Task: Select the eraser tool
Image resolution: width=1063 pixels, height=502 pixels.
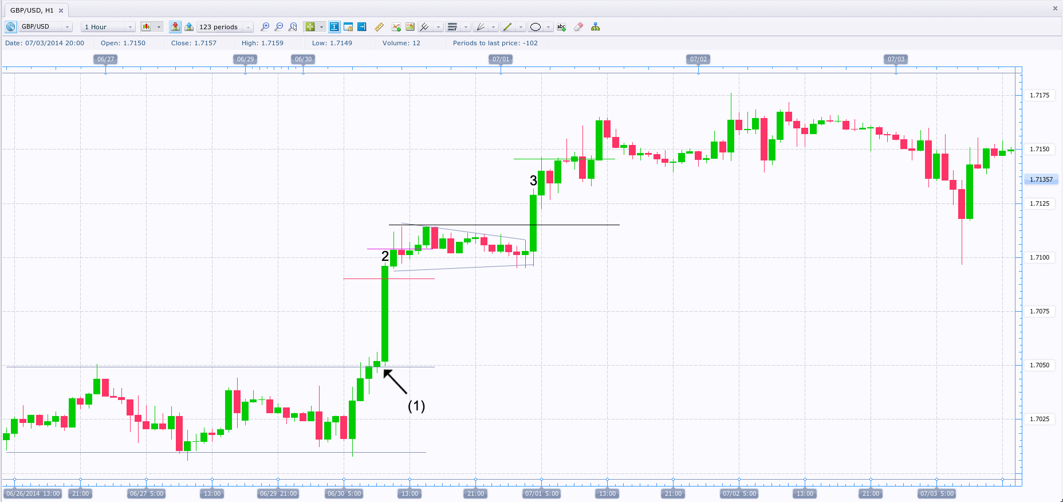Action: pos(578,27)
